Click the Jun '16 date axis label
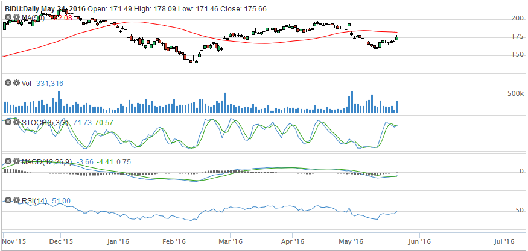 [x=420, y=241]
